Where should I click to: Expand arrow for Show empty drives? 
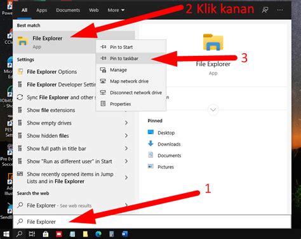point(126,123)
